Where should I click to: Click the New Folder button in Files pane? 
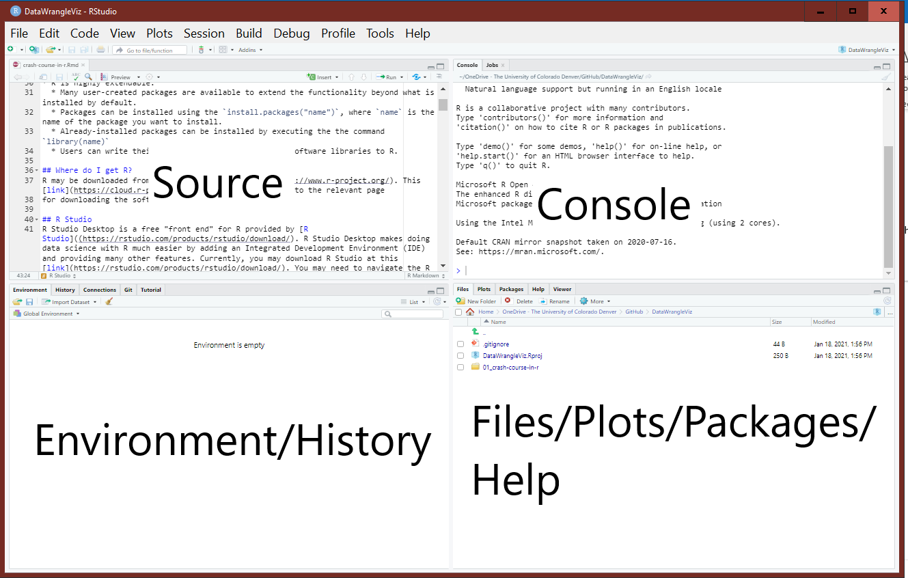click(476, 301)
